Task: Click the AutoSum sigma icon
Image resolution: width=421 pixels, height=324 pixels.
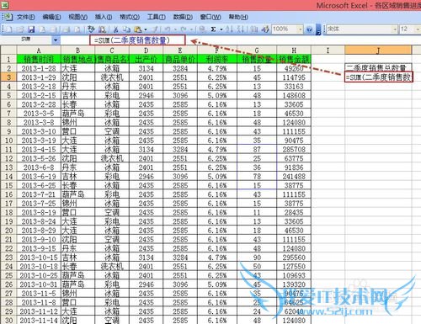Action: (213, 29)
